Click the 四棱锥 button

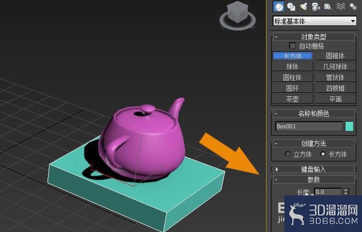pos(335,88)
